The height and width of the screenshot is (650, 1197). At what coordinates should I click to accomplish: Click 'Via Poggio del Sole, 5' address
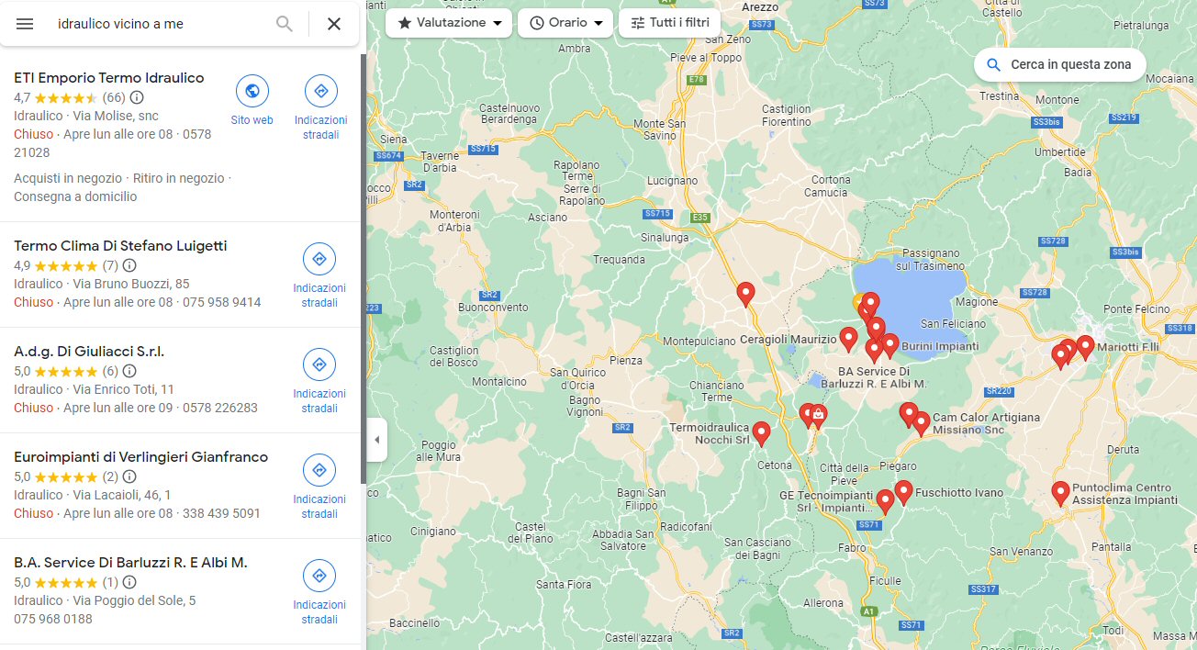(134, 600)
